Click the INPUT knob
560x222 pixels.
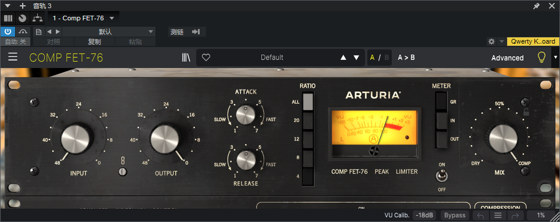click(75, 139)
